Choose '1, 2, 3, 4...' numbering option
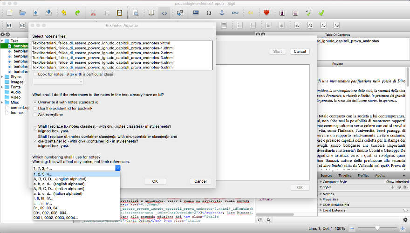This screenshot has height=233, width=410. pyautogui.click(x=76, y=174)
